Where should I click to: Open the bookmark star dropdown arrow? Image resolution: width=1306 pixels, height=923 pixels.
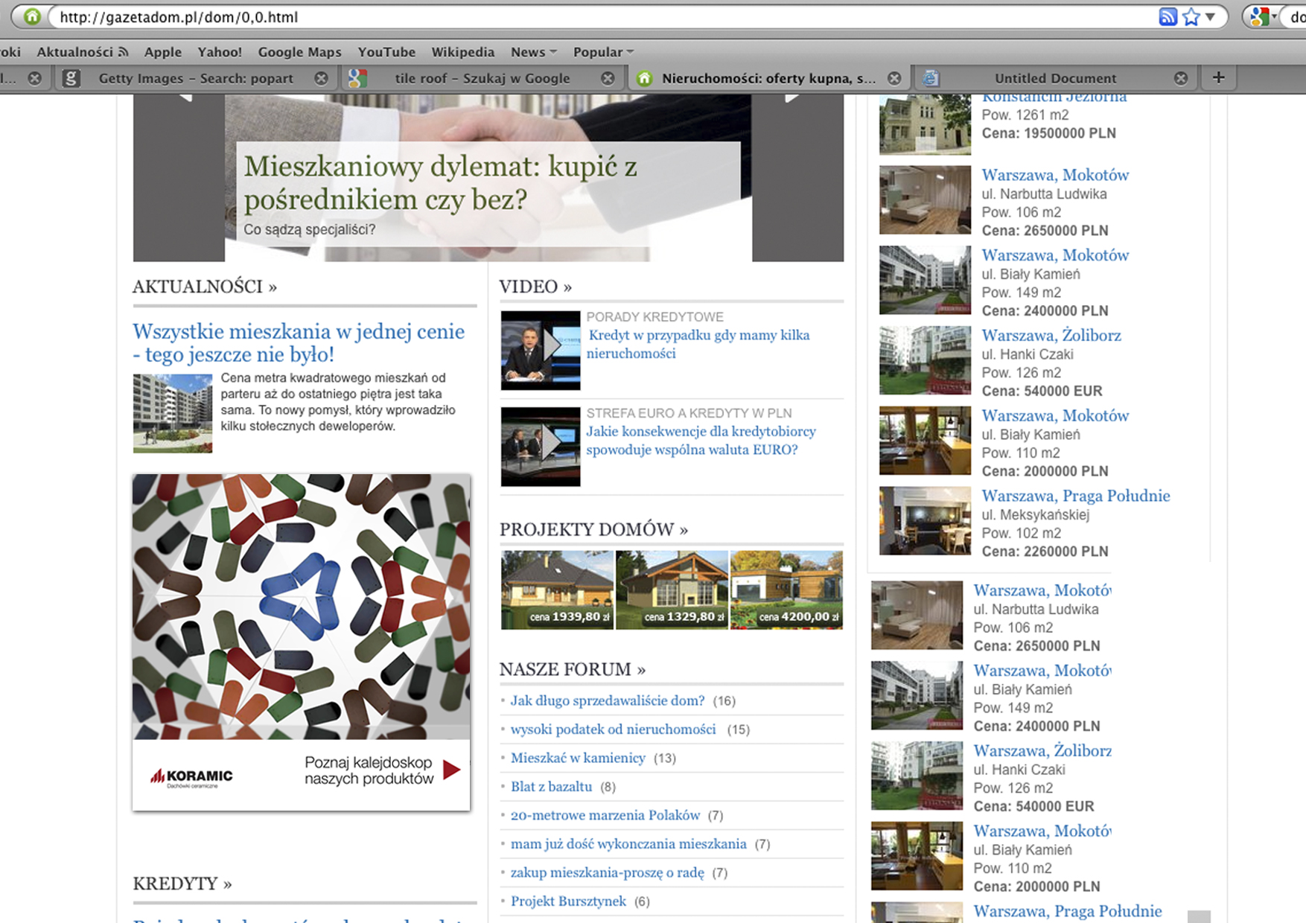coord(1211,16)
